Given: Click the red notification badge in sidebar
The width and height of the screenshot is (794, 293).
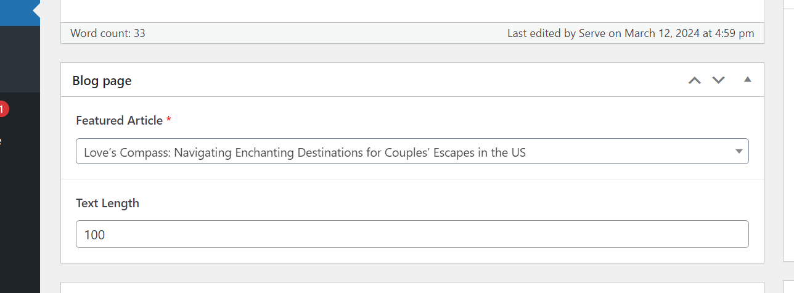Looking at the screenshot, I should pos(2,110).
